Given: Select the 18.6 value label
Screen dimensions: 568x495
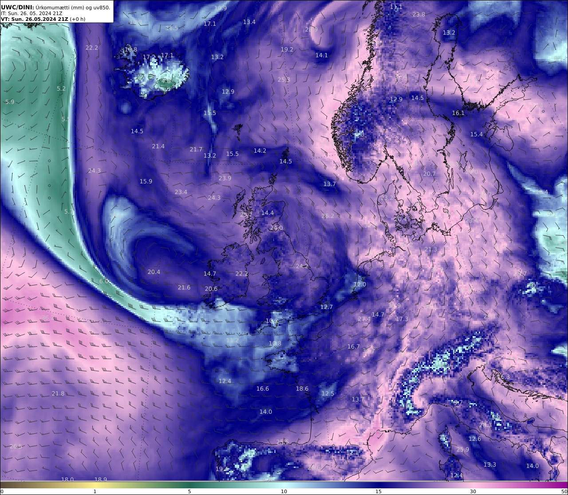Looking at the screenshot, I should (302, 389).
